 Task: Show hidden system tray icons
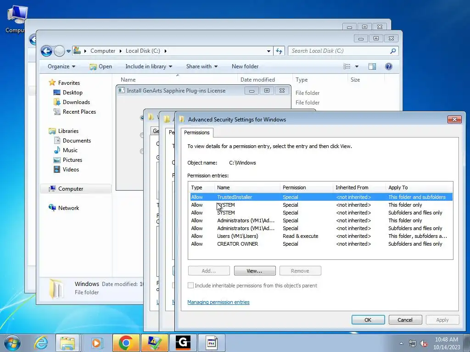(401, 343)
